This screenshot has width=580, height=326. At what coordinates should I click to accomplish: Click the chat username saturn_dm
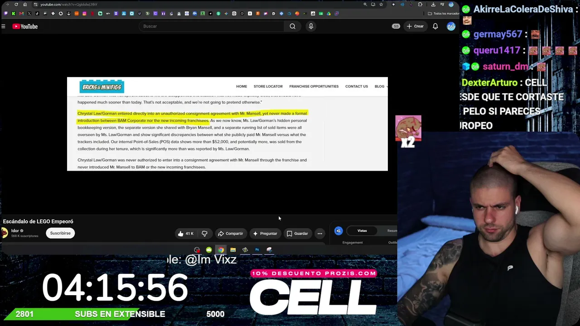point(505,67)
